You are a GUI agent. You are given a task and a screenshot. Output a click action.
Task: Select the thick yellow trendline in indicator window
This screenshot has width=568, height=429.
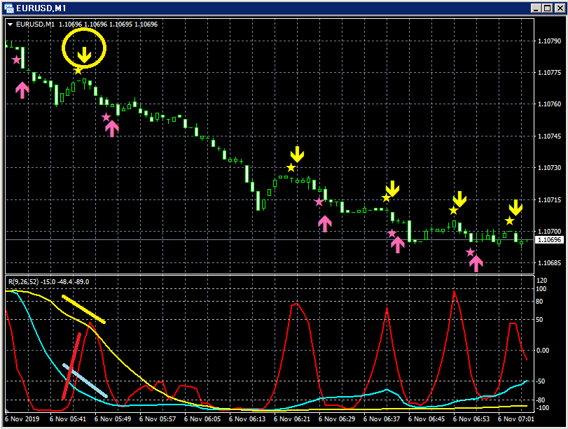tap(83, 309)
